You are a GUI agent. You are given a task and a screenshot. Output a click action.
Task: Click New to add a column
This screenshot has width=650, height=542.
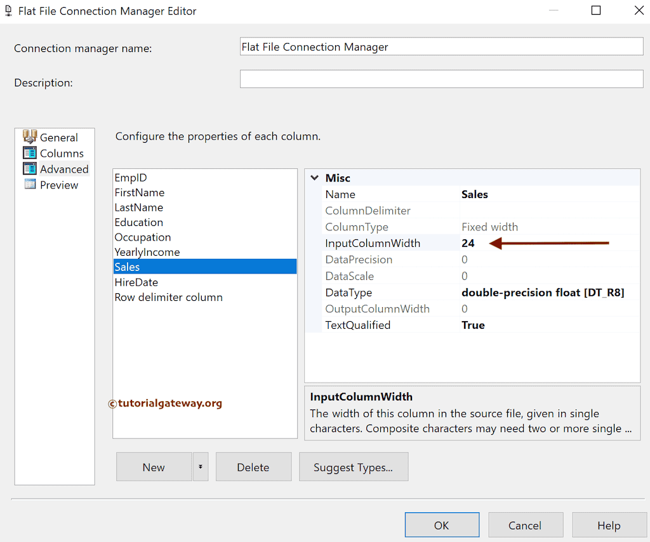[x=154, y=466]
